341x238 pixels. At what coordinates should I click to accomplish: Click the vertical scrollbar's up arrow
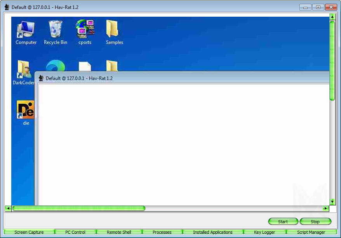332,17
